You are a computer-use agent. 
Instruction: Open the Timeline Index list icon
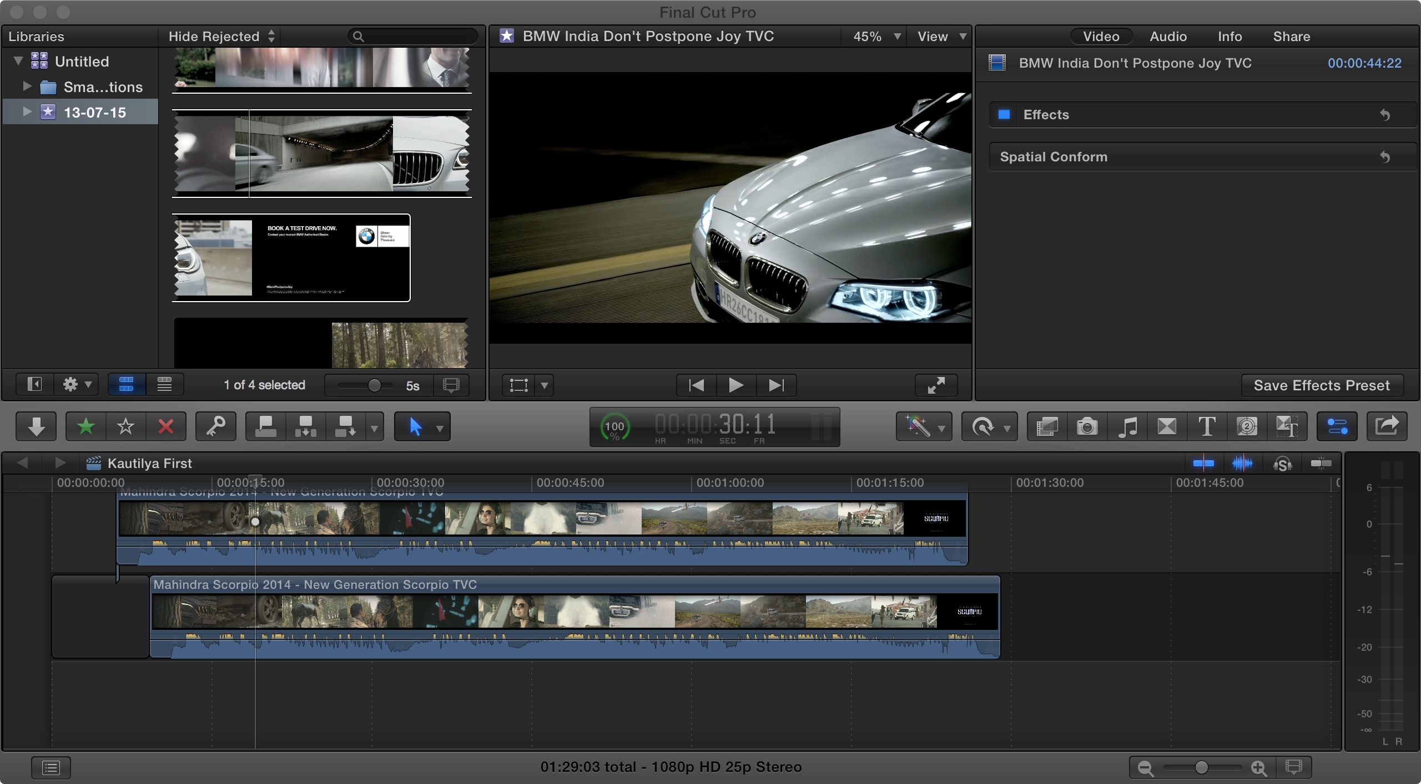click(51, 767)
